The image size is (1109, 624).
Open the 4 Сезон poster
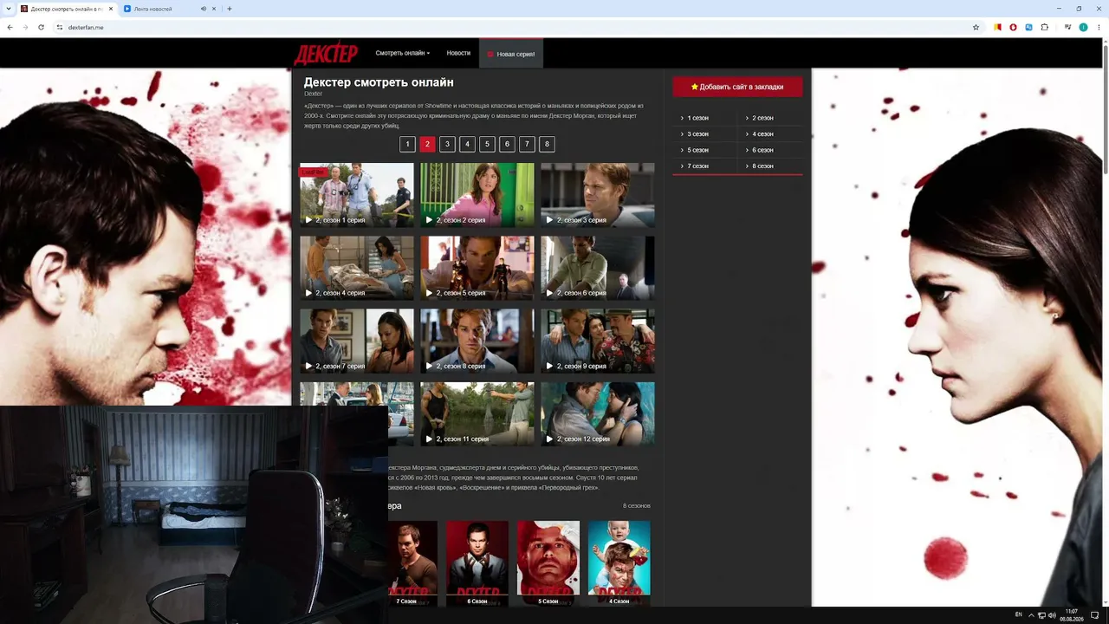[x=619, y=563]
